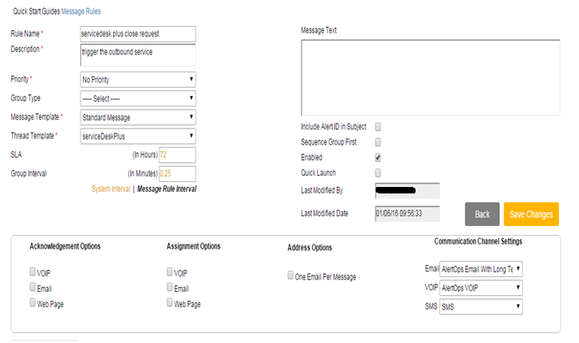The height and width of the screenshot is (343, 579).
Task: Expand the Group Type select list
Action: pos(137,98)
